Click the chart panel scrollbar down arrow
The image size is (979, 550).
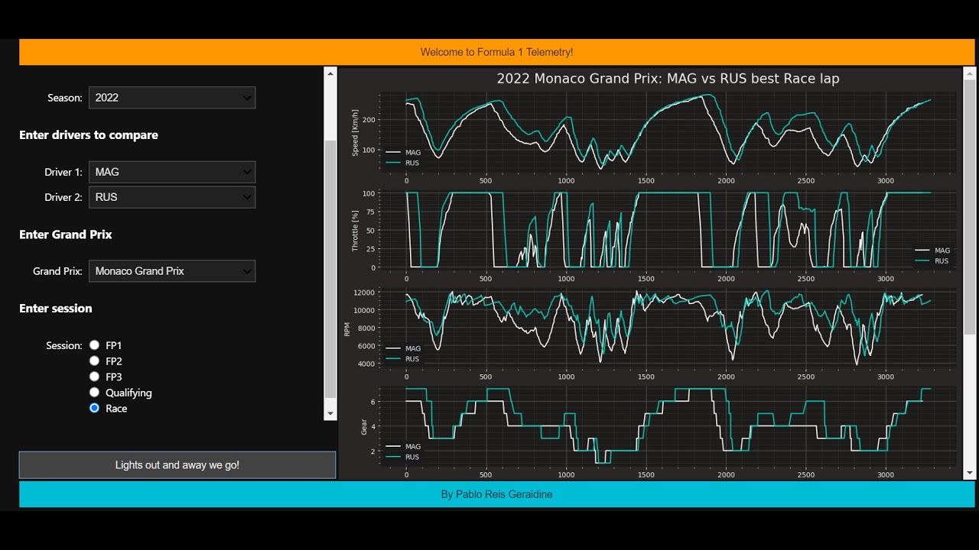[970, 474]
